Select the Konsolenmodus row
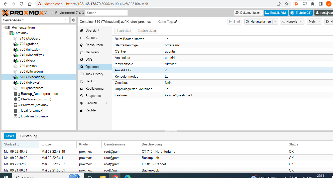This screenshot has height=178, width=333. point(223,76)
